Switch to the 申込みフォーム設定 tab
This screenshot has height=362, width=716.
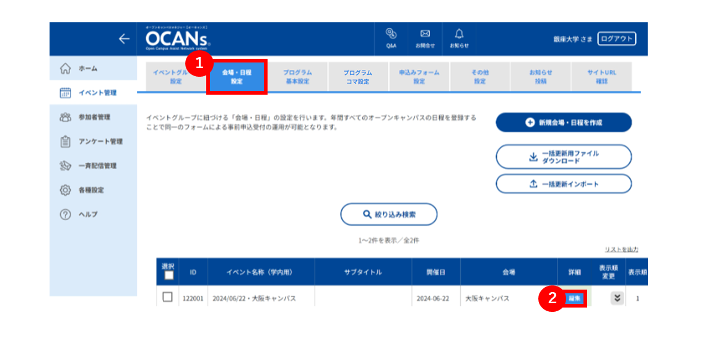pos(419,77)
